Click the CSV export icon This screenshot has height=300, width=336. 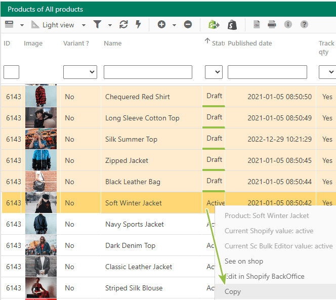pos(257,24)
